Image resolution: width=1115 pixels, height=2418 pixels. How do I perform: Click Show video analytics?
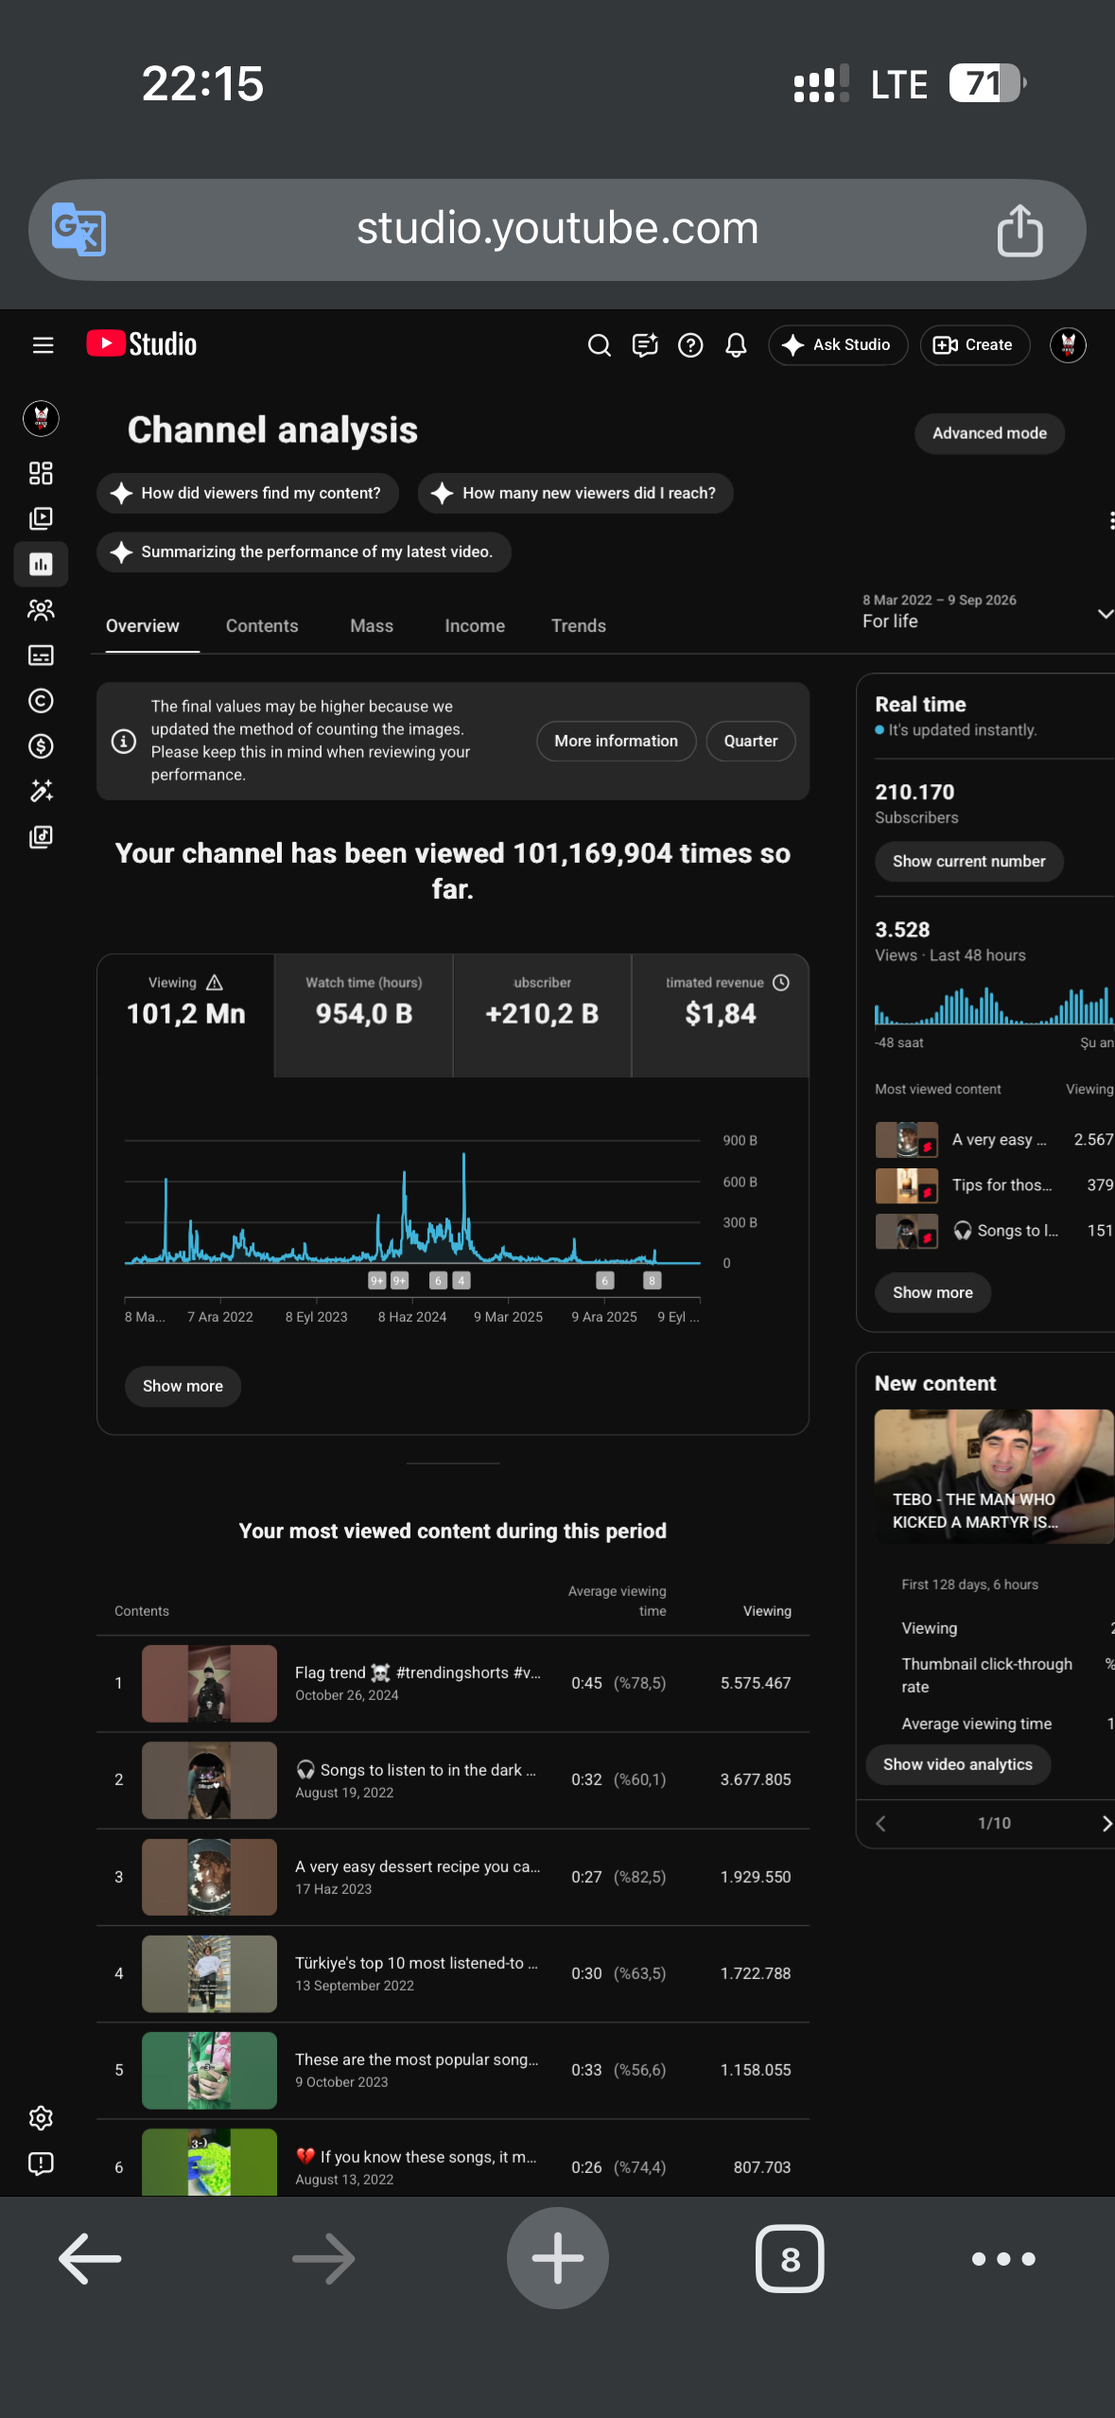958,1764
